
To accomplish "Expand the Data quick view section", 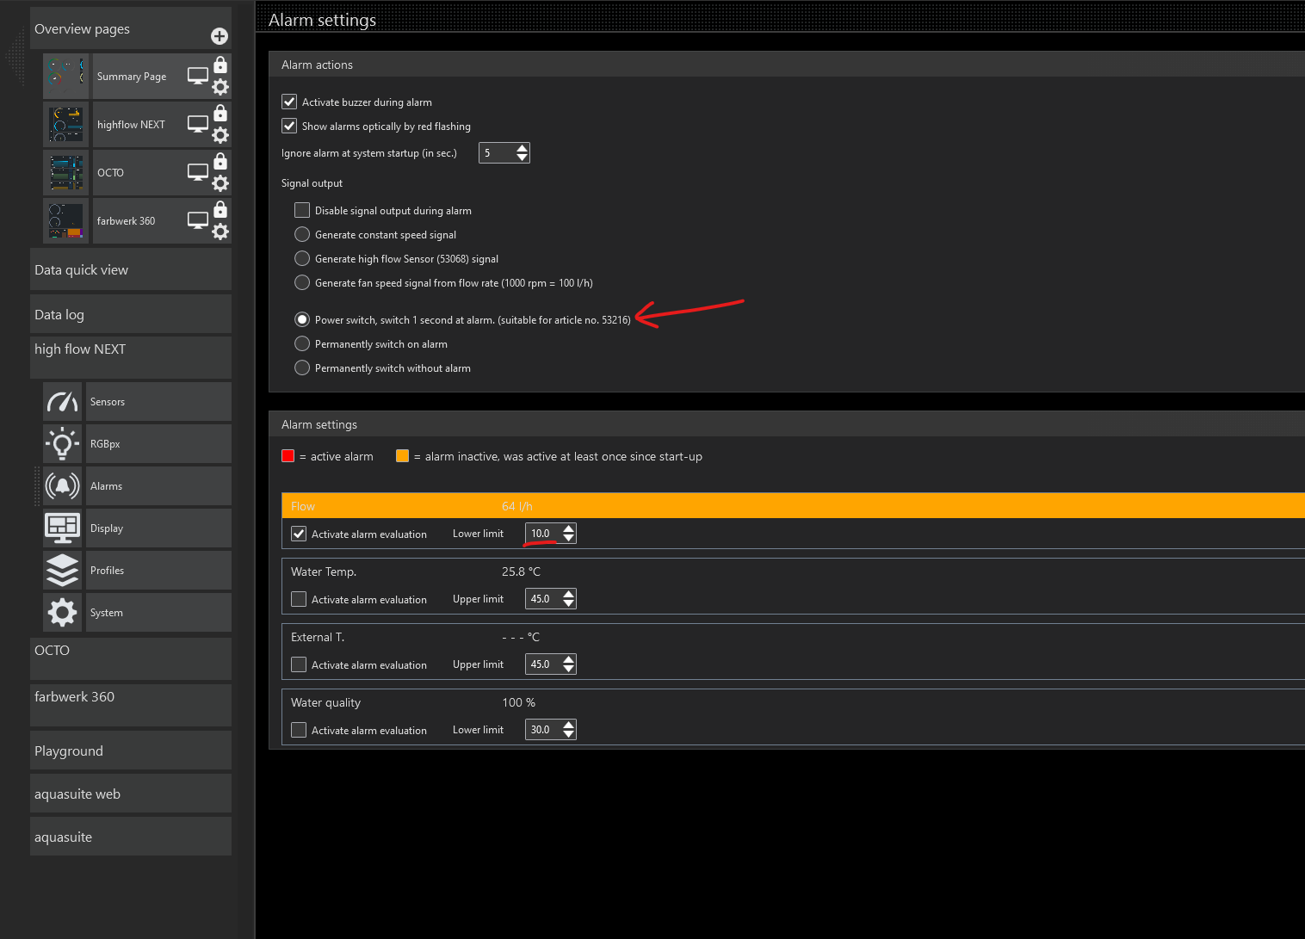I will [131, 270].
